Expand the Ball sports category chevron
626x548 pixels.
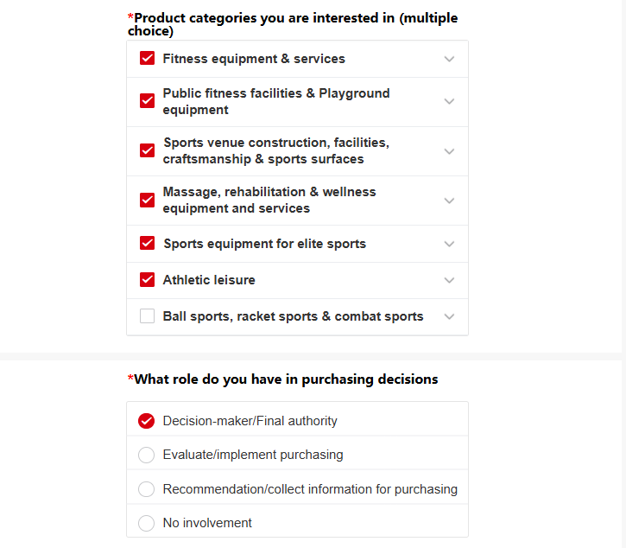tap(449, 316)
